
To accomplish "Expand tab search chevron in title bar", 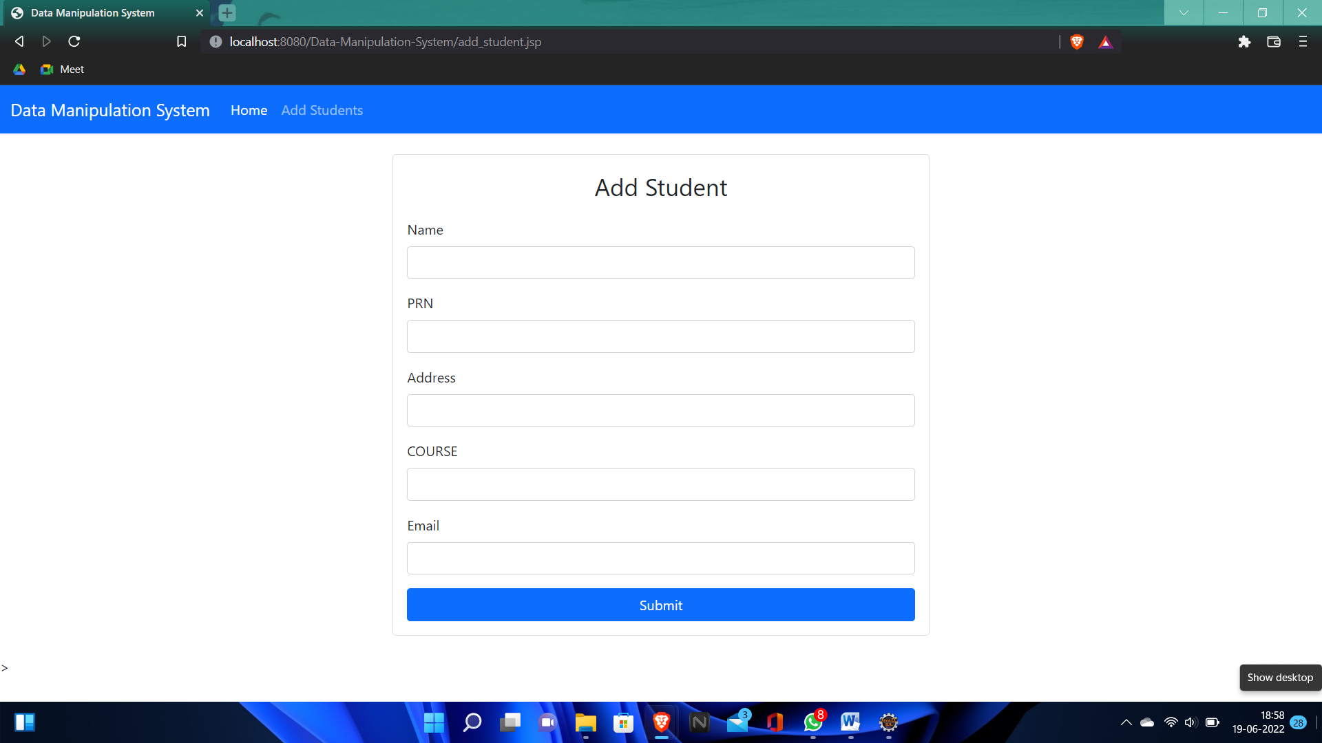I will click(x=1184, y=12).
